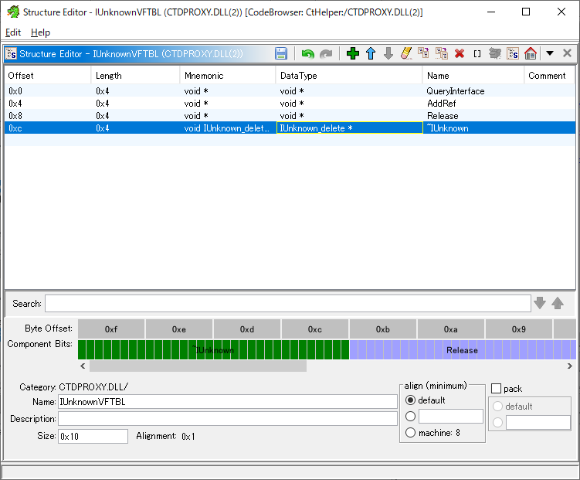
Task: Click the Duplicate component icon
Action: [x=423, y=53]
